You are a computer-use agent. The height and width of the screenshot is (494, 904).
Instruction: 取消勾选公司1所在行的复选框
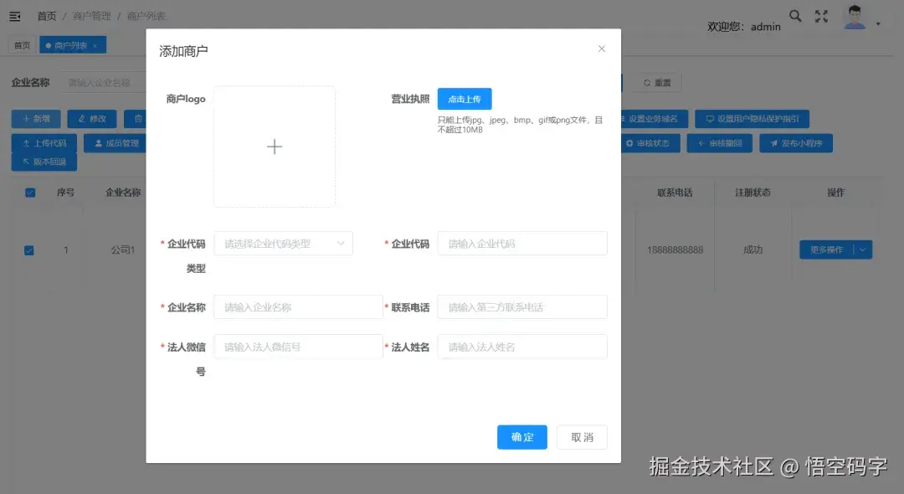pyautogui.click(x=30, y=250)
